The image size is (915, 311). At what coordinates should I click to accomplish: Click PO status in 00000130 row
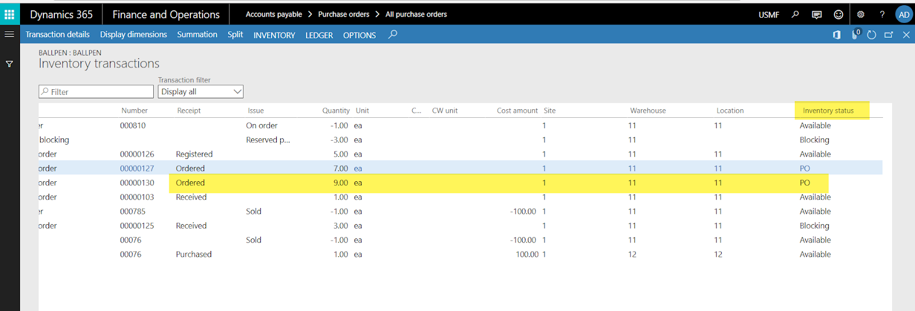point(805,182)
